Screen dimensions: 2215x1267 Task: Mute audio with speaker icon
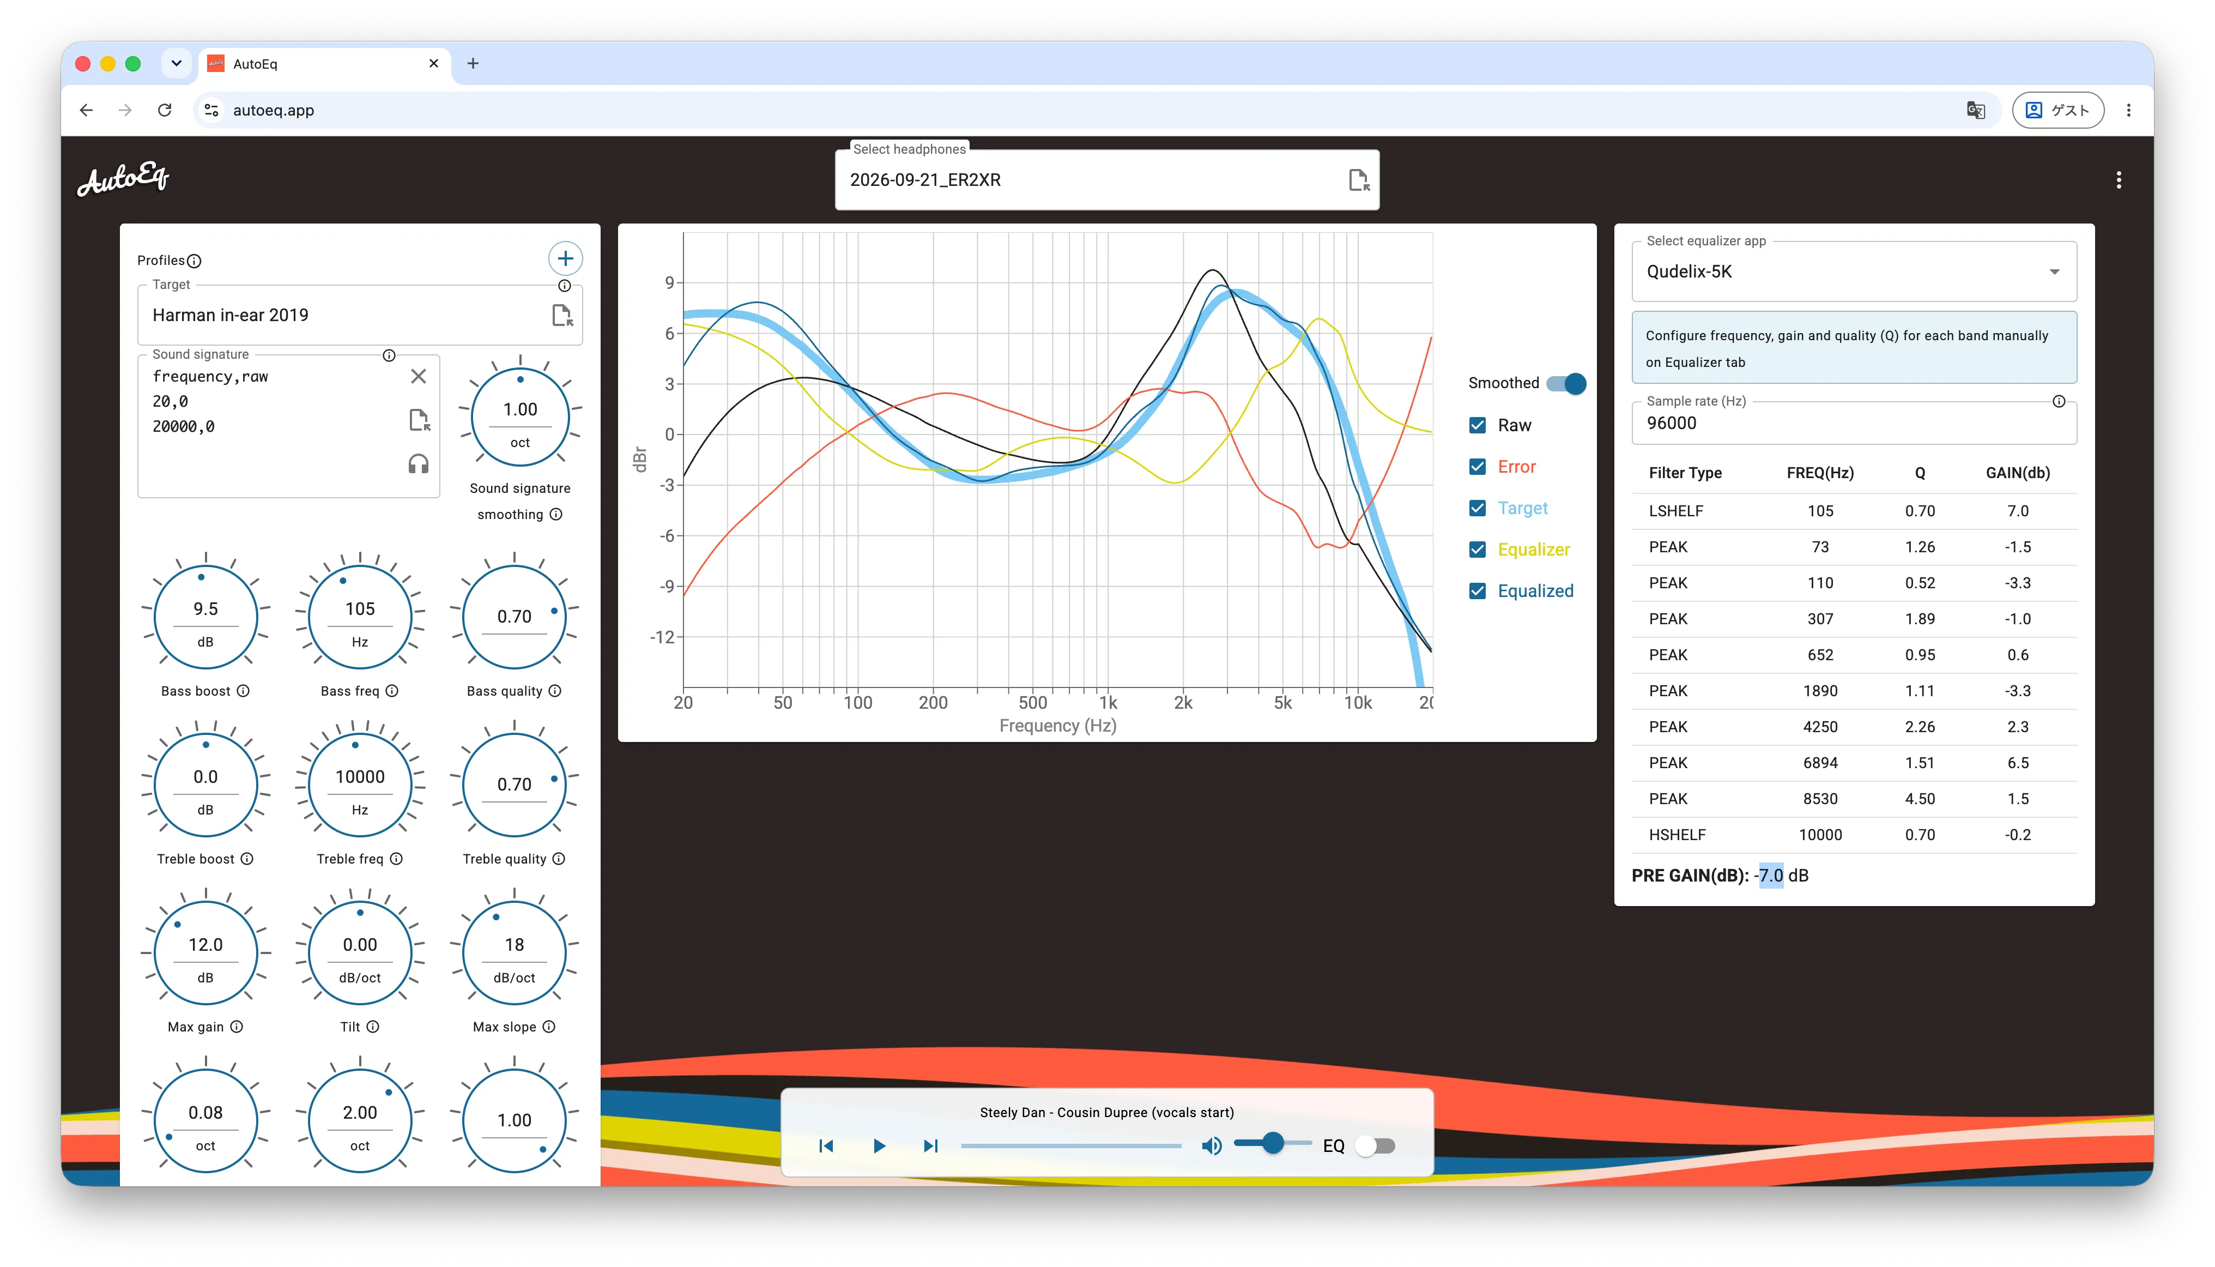[1211, 1146]
